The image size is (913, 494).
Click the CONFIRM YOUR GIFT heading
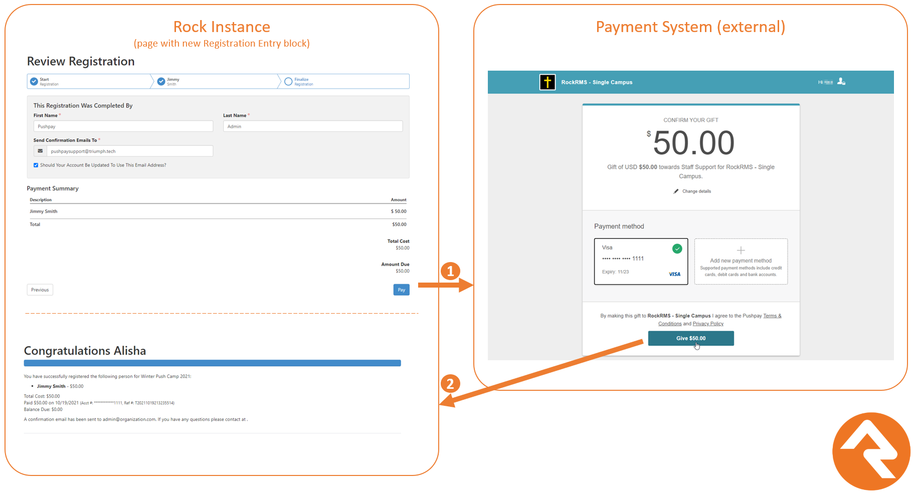point(691,120)
